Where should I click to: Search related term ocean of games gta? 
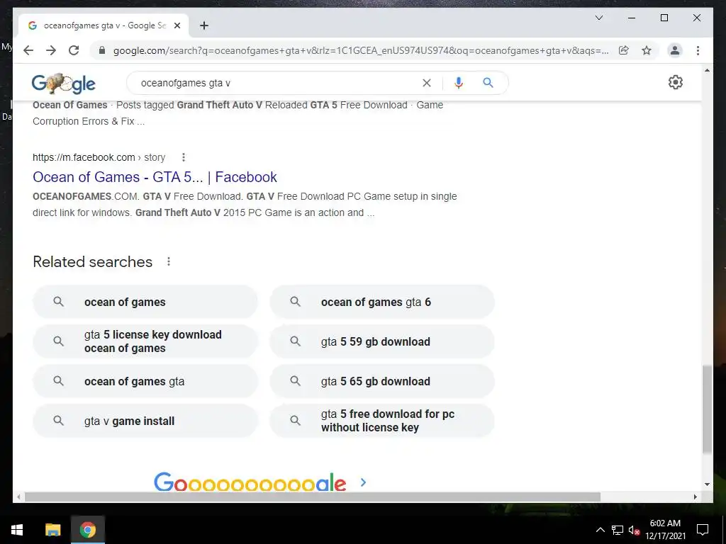coord(145,381)
